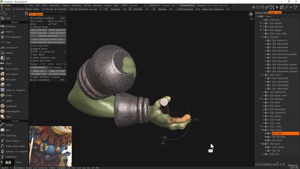
Task: Select the Coat tool
Action: tap(8, 84)
